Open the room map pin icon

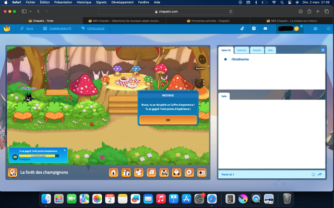[13, 173]
